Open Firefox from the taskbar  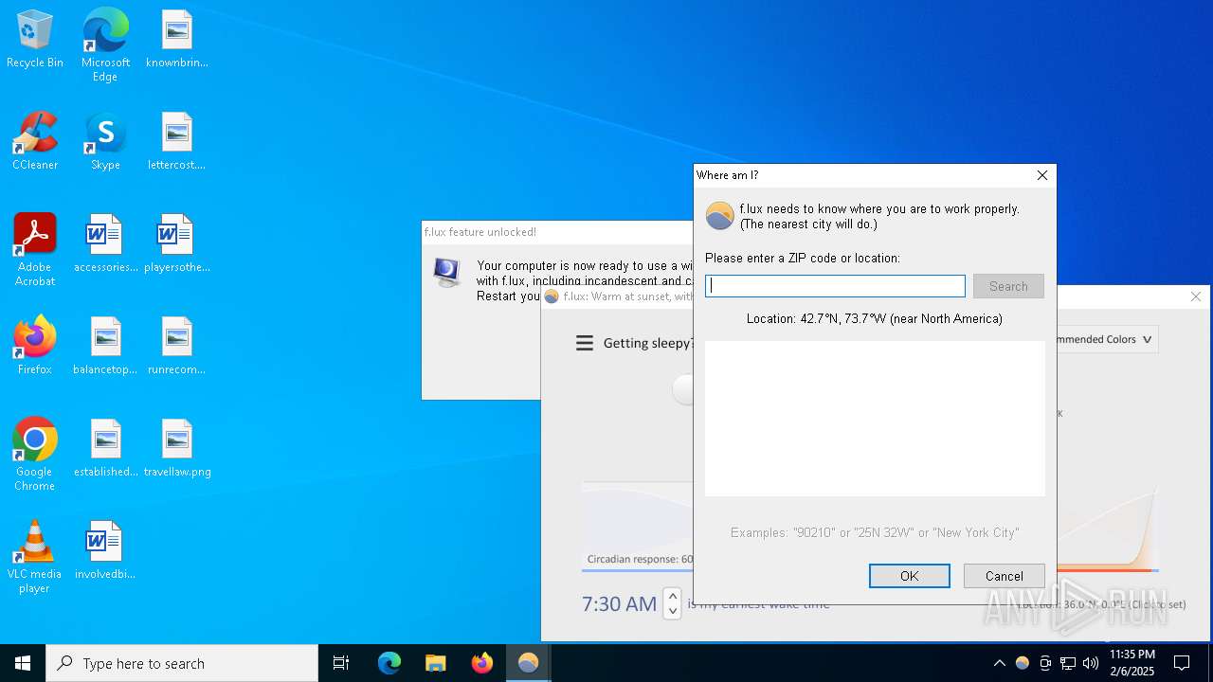click(x=482, y=663)
